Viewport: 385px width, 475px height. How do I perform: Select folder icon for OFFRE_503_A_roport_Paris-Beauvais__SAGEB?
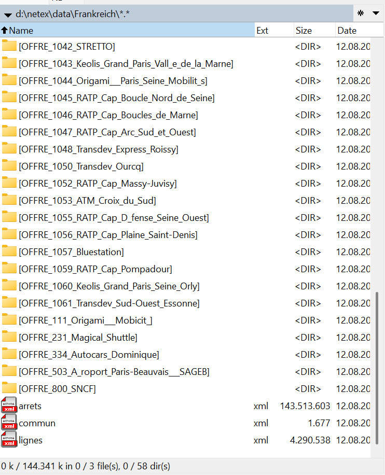point(9,371)
